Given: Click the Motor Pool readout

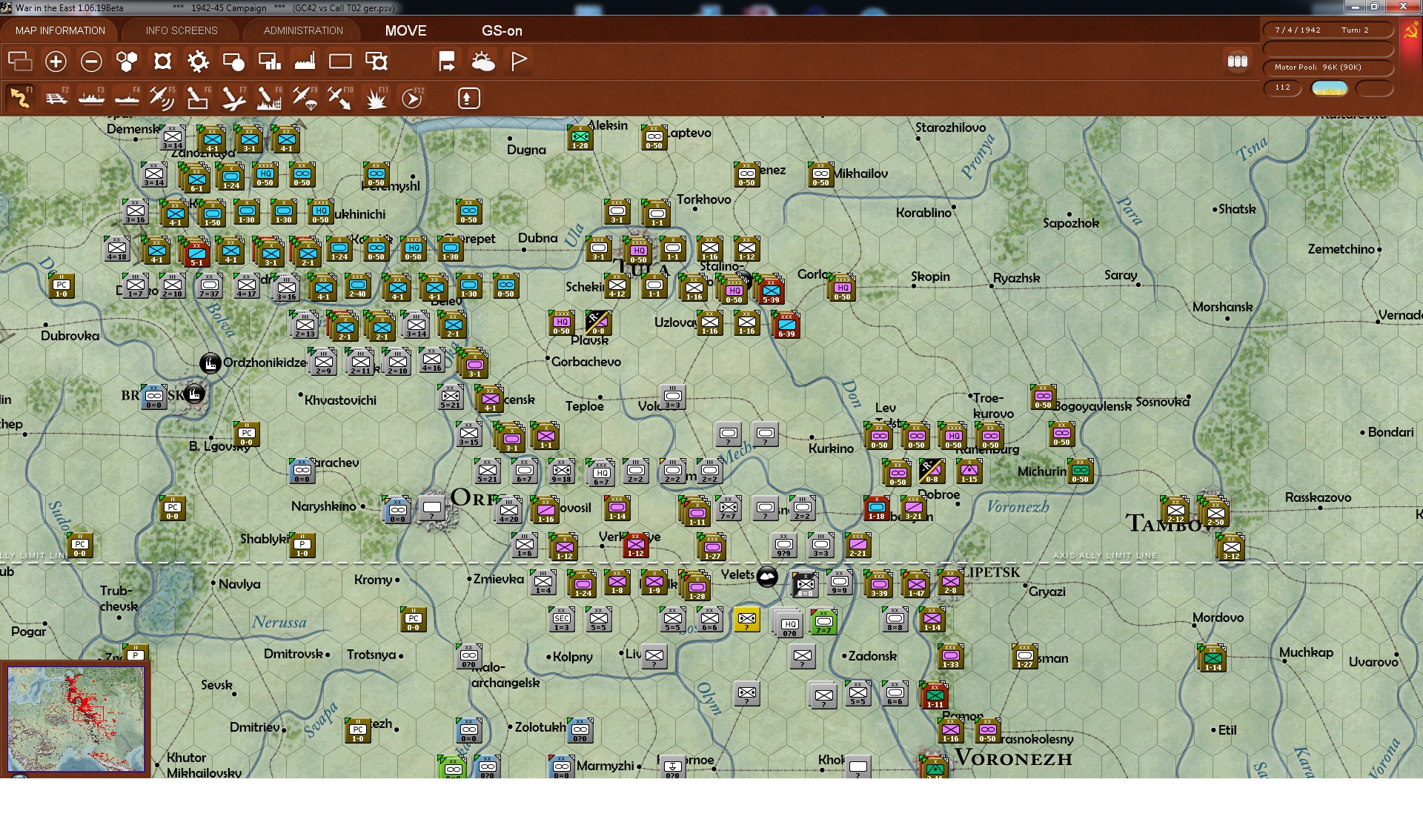Looking at the screenshot, I should (x=1327, y=67).
